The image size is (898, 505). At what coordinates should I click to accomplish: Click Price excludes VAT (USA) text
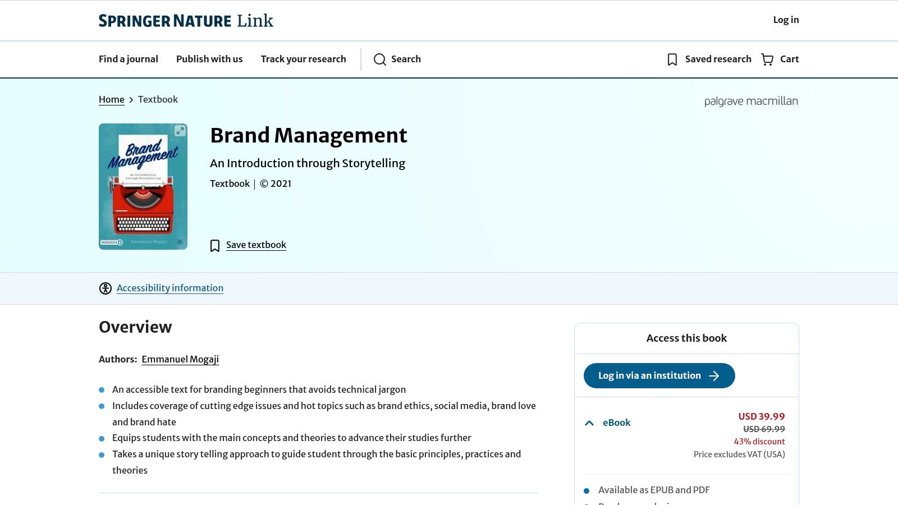point(739,454)
